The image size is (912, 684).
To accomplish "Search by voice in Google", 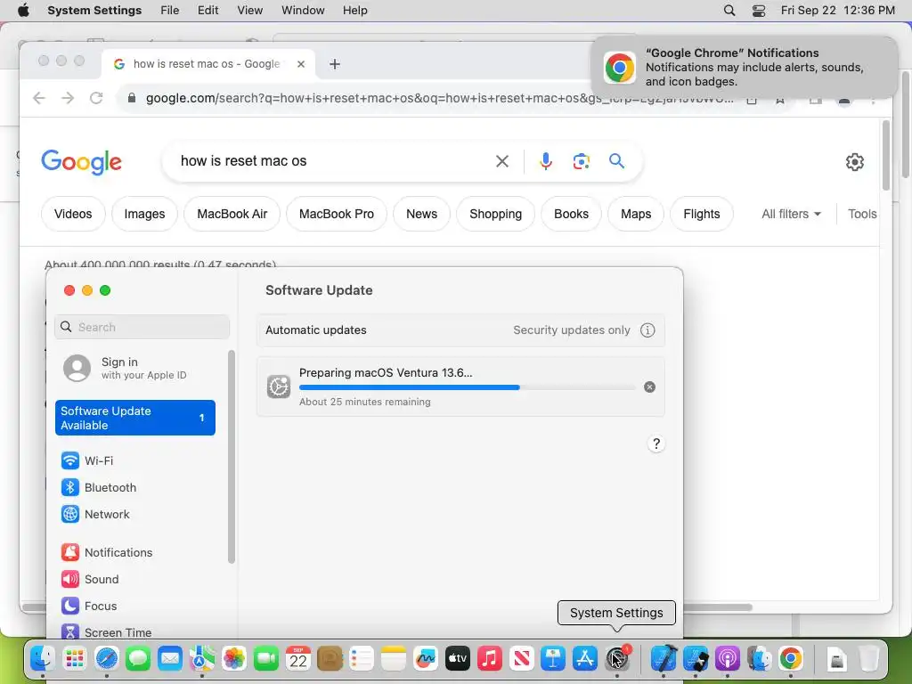I will click(546, 161).
